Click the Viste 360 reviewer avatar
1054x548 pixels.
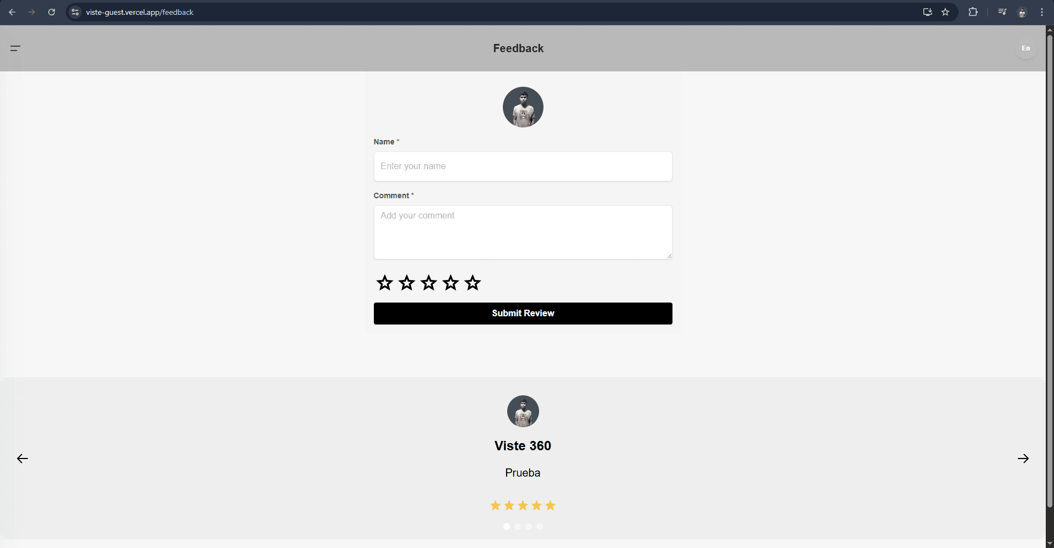tap(523, 411)
